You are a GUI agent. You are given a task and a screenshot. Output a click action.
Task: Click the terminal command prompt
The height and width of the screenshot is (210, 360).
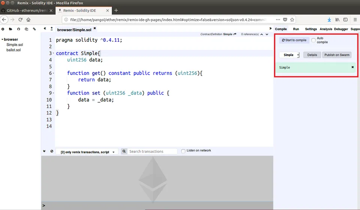pos(157,205)
